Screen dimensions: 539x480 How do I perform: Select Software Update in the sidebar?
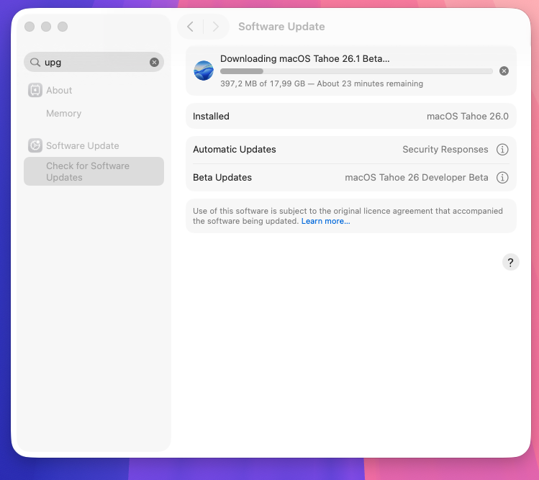click(x=83, y=146)
